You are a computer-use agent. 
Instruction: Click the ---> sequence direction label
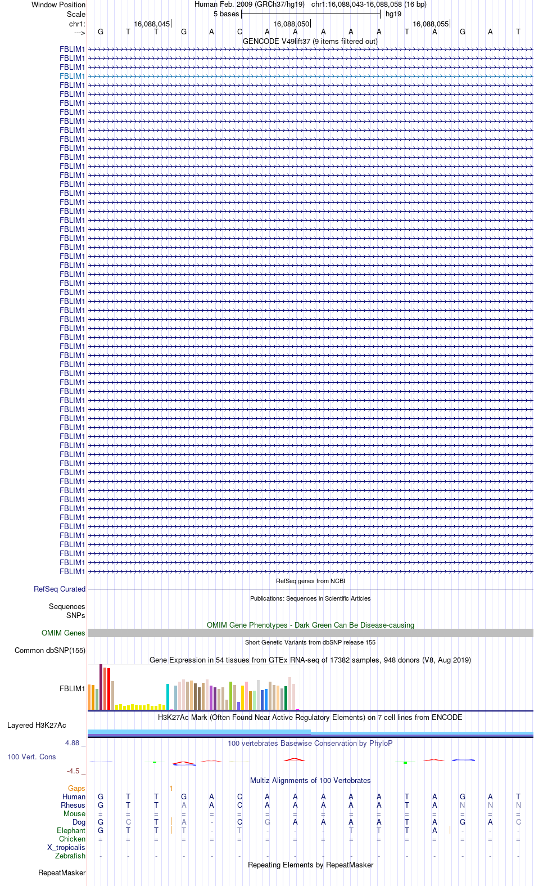click(79, 33)
